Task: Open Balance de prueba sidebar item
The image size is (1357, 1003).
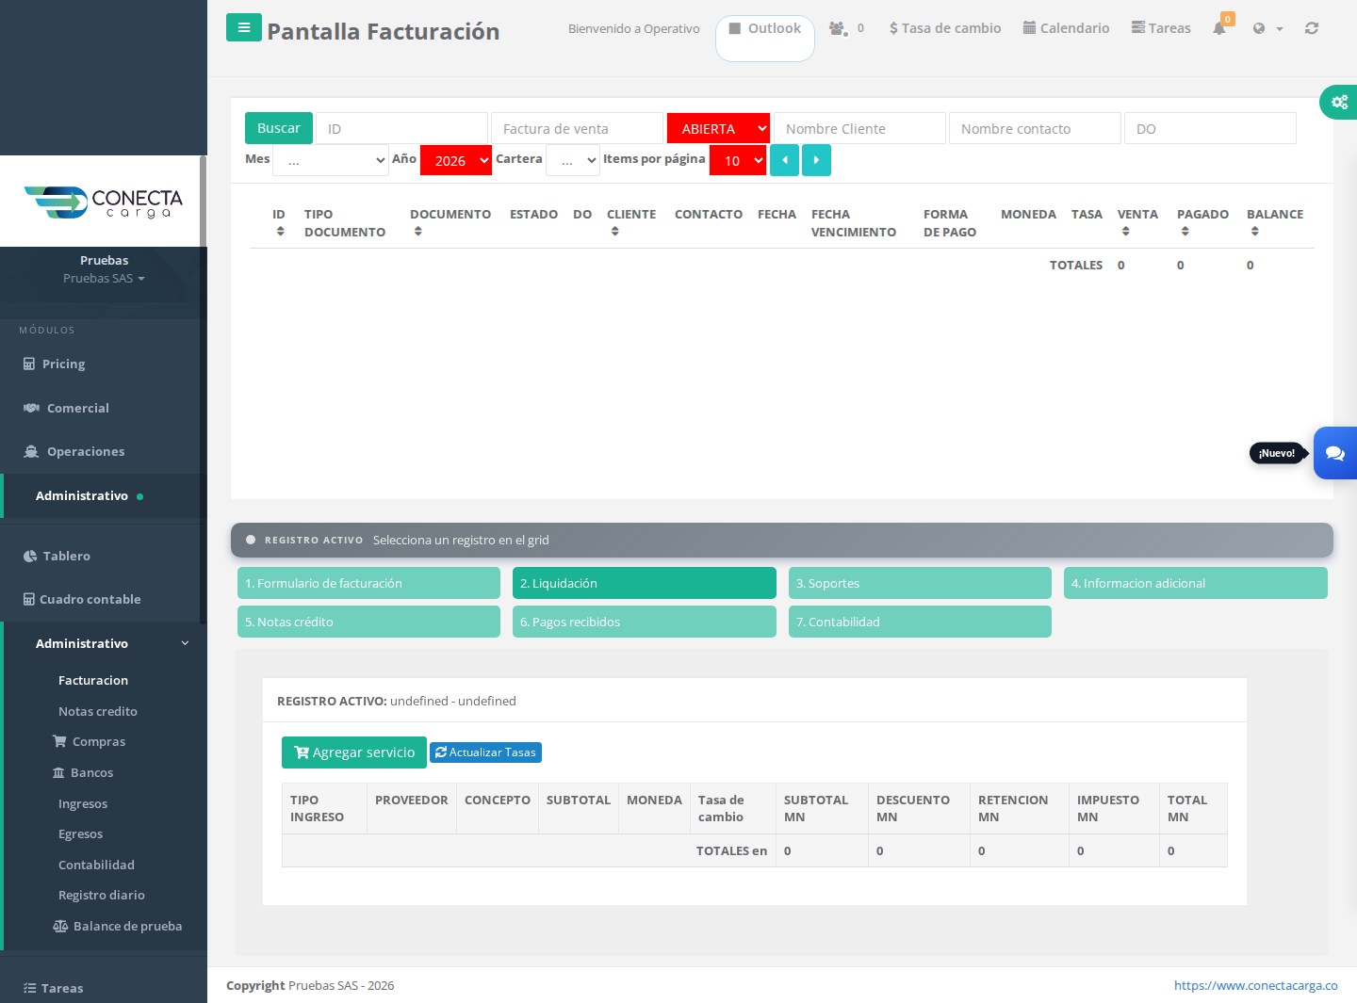Action: tap(118, 926)
